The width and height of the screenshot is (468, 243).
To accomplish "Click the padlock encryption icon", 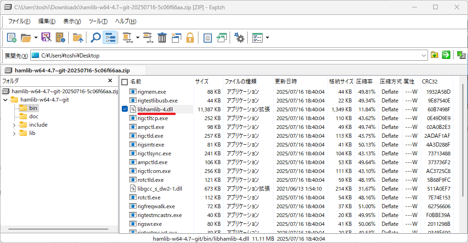I will pos(190,38).
